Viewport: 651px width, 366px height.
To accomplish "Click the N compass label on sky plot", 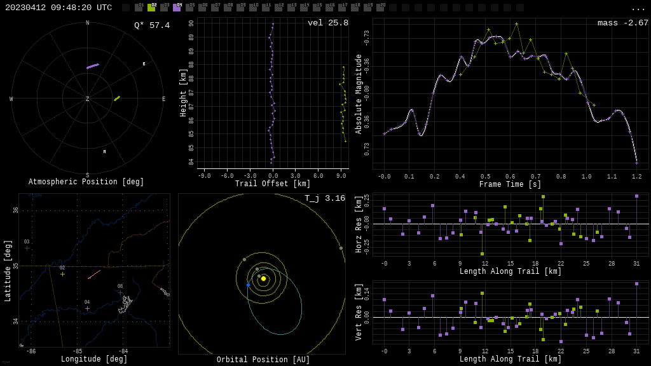I will [87, 23].
